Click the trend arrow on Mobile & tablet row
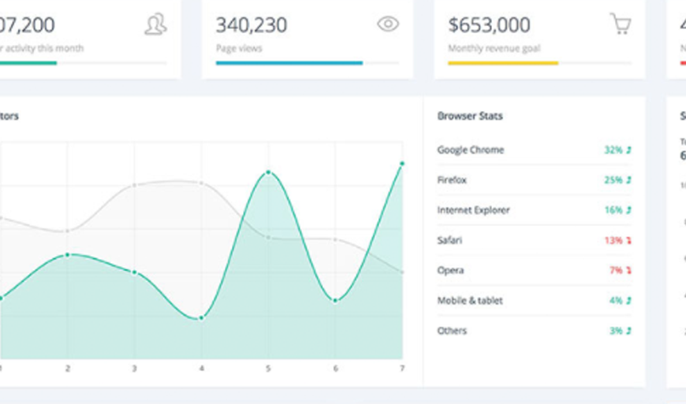 [629, 301]
